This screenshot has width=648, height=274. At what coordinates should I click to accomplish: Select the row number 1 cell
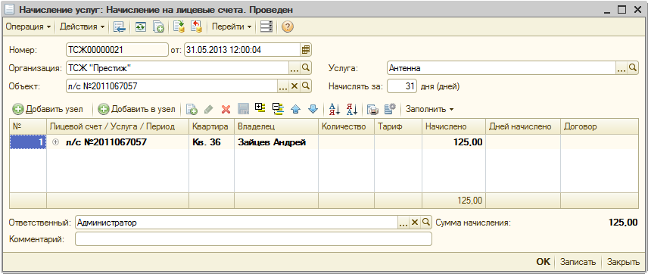point(28,142)
